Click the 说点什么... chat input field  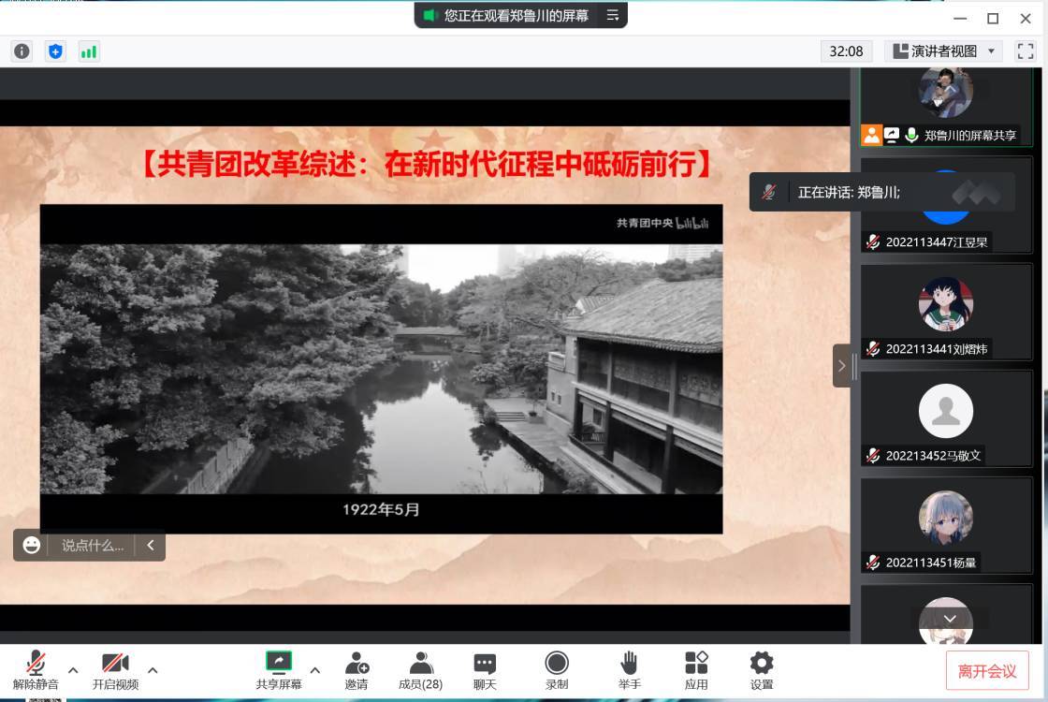click(x=92, y=545)
